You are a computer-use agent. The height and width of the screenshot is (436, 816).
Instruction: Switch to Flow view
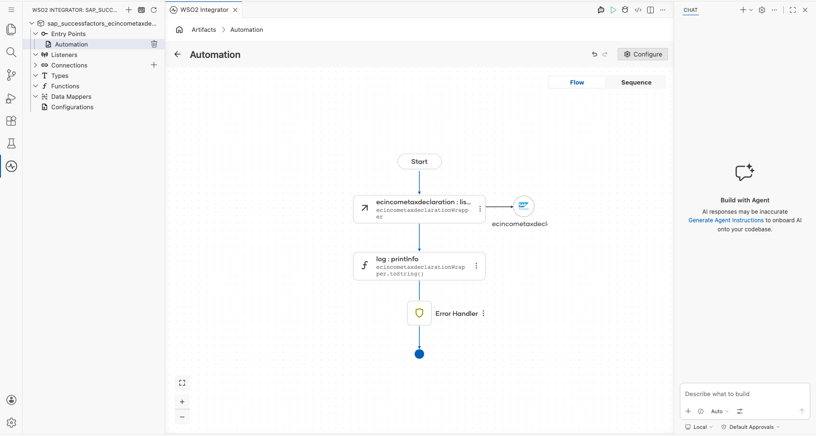(577, 83)
